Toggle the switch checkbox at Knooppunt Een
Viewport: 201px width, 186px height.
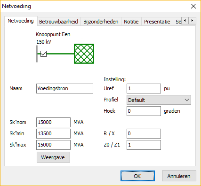(43, 54)
